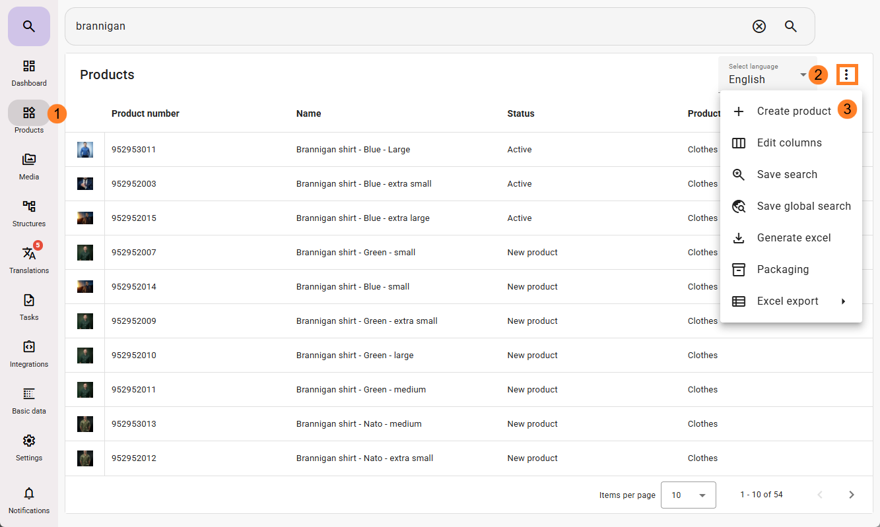The image size is (880, 527).
Task: Open the Tasks sidebar icon
Action: click(29, 307)
